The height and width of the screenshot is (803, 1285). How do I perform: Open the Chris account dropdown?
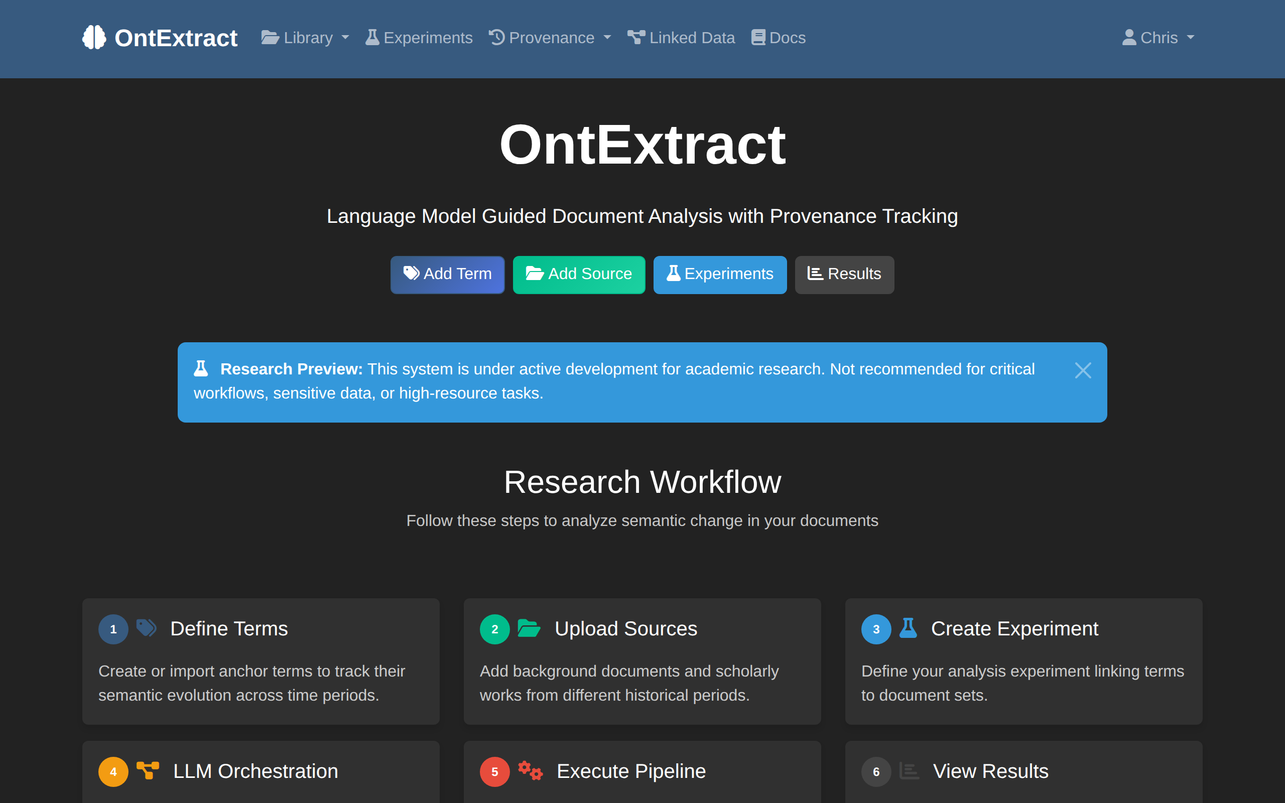point(1159,37)
